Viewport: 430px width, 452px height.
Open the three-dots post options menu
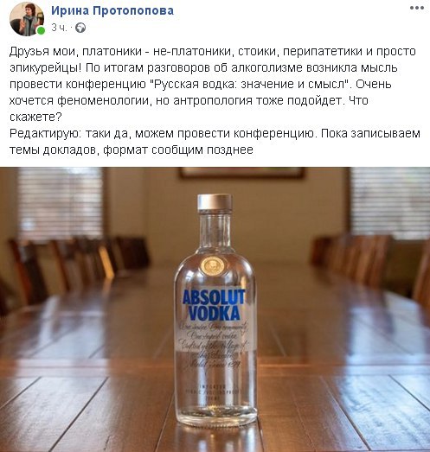(x=417, y=8)
